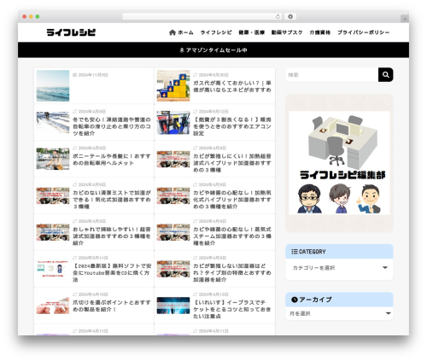This screenshot has width=427, height=361.
Task: Click the clock icon beside アーカイブ heading
Action: click(295, 300)
